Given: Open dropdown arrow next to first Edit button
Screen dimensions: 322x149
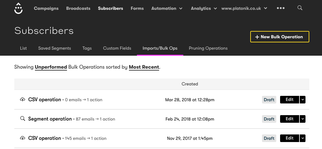Looking at the screenshot, I should click(303, 100).
